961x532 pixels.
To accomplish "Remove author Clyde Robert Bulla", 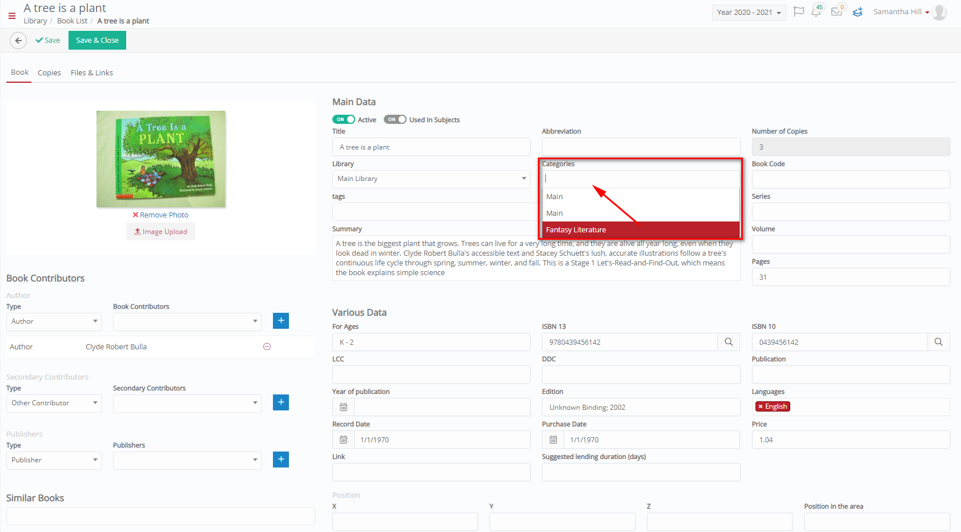I will tap(267, 346).
